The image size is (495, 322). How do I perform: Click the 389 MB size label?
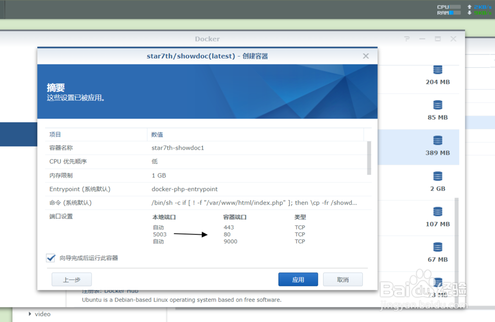(438, 153)
